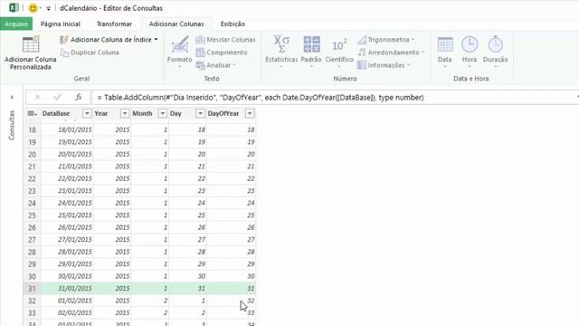Click cell 18/01/2015
This screenshot has height=326, width=579.
[67, 129]
